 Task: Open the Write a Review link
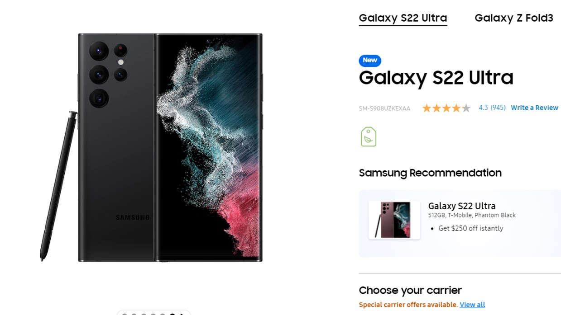click(534, 108)
